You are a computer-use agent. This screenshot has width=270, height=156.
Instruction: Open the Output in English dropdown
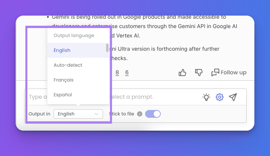[78, 114]
